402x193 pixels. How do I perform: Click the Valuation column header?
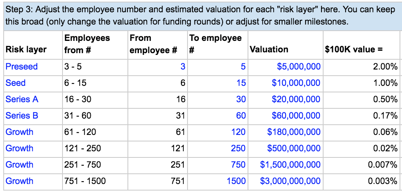point(285,45)
